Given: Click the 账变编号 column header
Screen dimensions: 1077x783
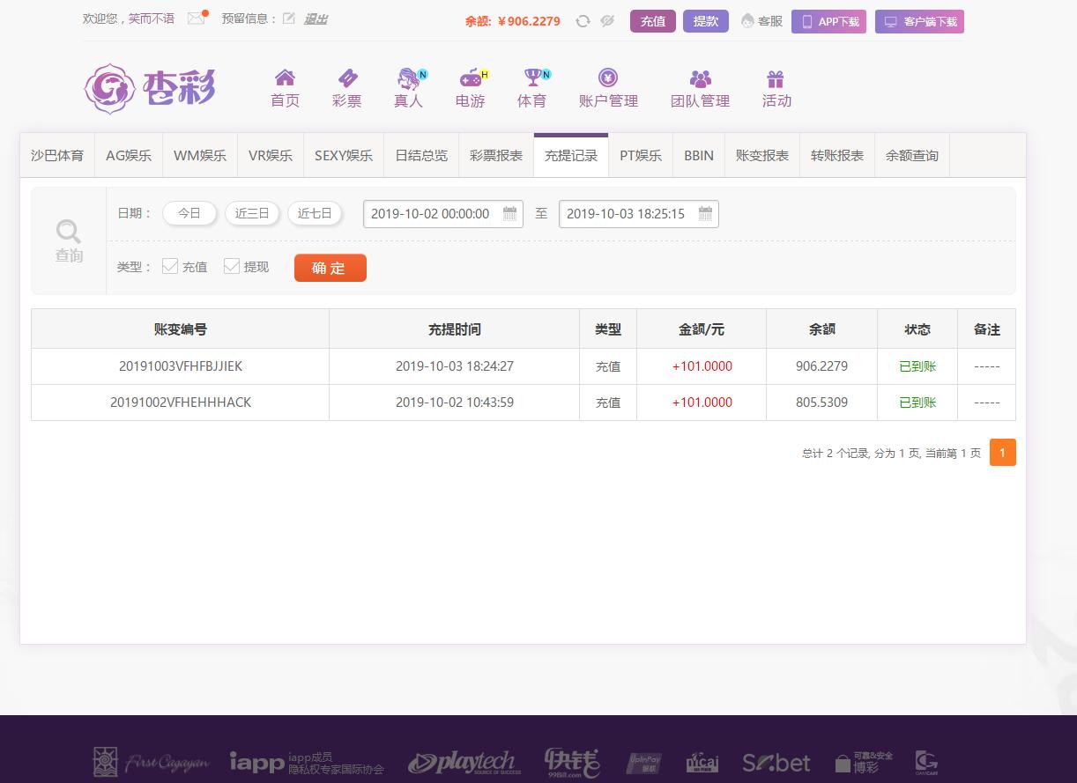Looking at the screenshot, I should [181, 329].
